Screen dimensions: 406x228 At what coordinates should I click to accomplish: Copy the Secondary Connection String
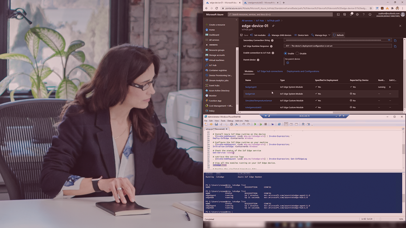(395, 41)
